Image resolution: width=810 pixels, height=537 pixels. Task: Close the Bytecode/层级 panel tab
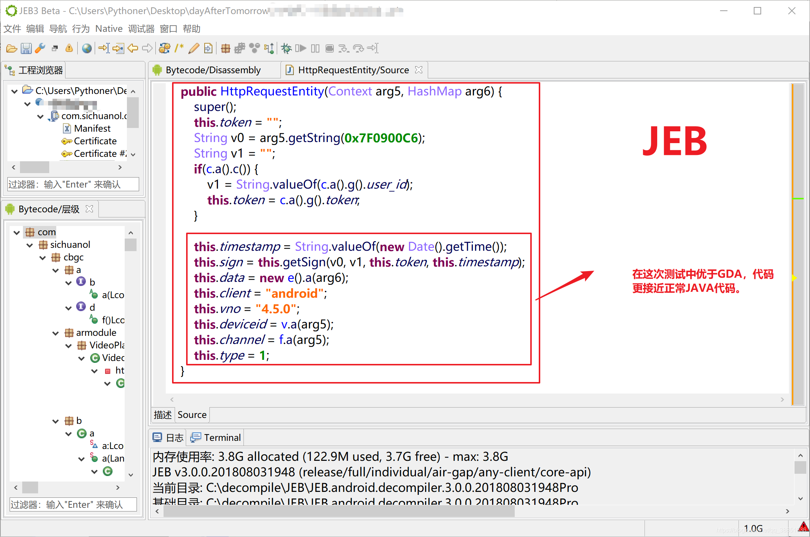[x=89, y=209]
